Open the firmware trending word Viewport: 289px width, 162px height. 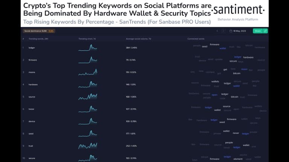33,60
